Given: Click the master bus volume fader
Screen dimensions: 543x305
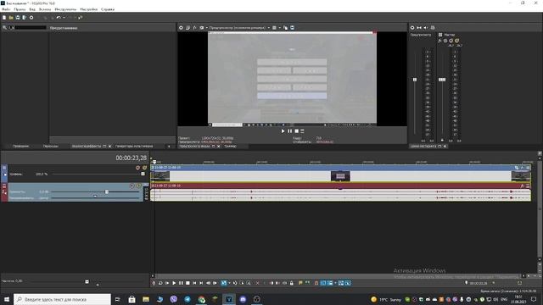Looking at the screenshot, I should tap(442, 80).
